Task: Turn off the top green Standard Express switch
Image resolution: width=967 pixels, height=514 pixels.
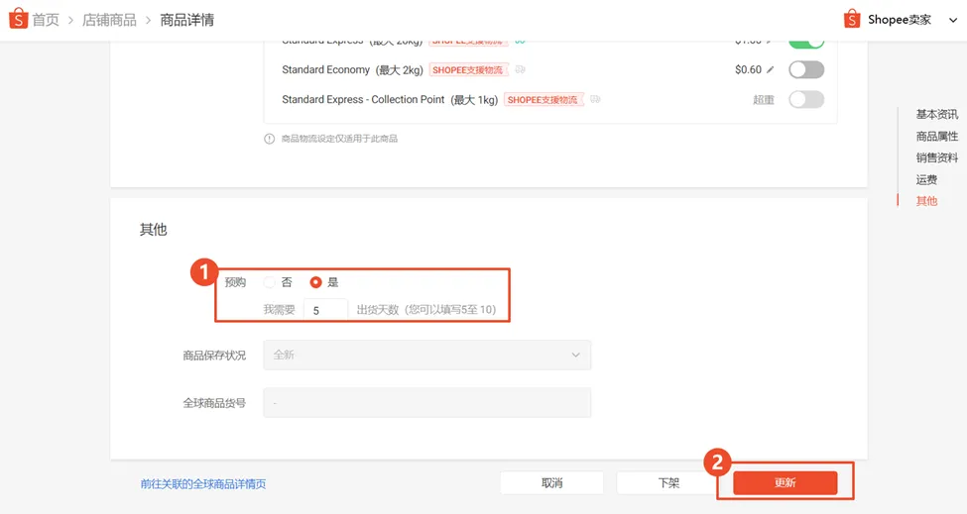Action: click(806, 43)
